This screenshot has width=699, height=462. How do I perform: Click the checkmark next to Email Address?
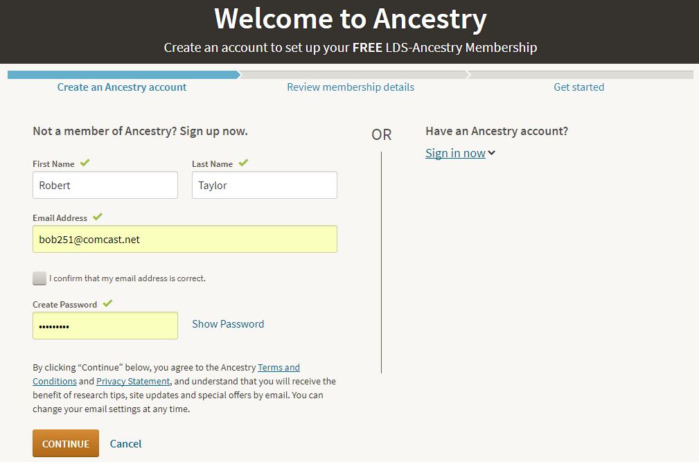98,217
